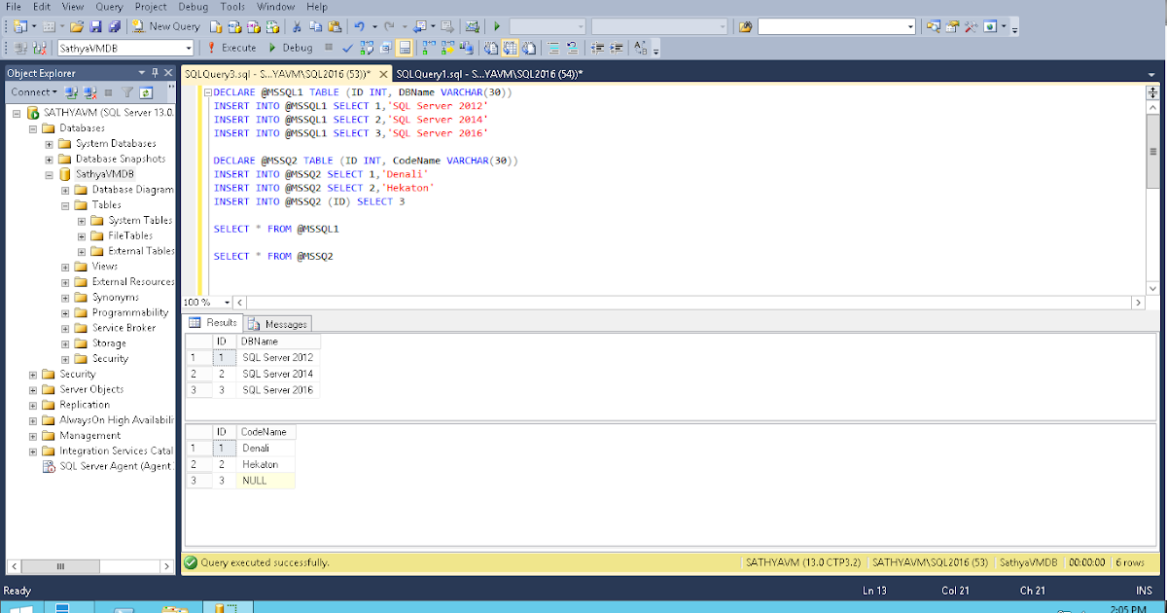Click the editor vertical scrollbar thumb
The width and height of the screenshot is (1167, 613).
(x=1153, y=151)
